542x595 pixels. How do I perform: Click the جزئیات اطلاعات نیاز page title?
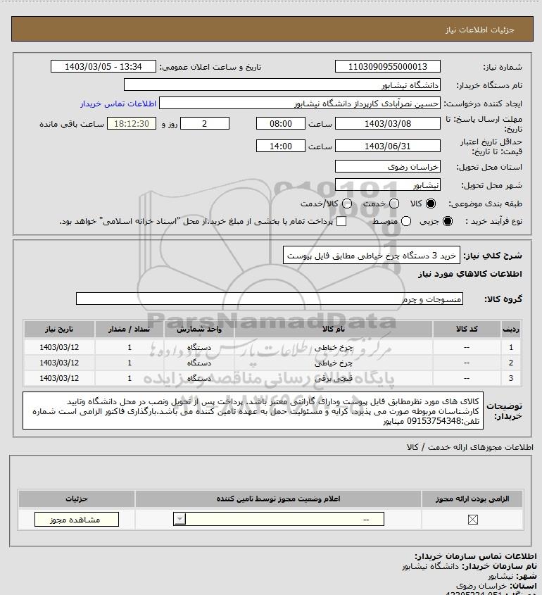coord(480,30)
